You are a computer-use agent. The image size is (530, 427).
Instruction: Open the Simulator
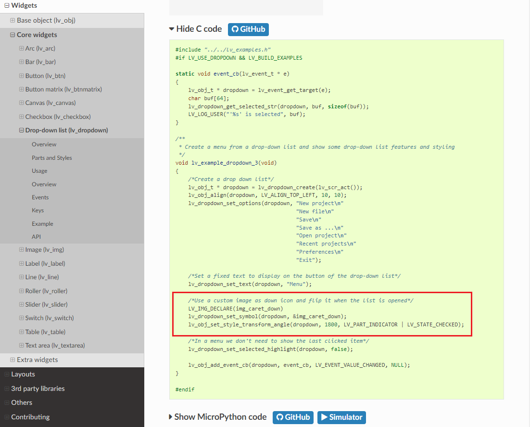coord(341,417)
